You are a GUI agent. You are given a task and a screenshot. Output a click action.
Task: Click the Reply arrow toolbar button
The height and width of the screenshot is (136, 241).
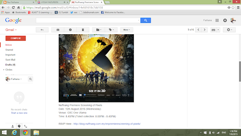(42, 30)
